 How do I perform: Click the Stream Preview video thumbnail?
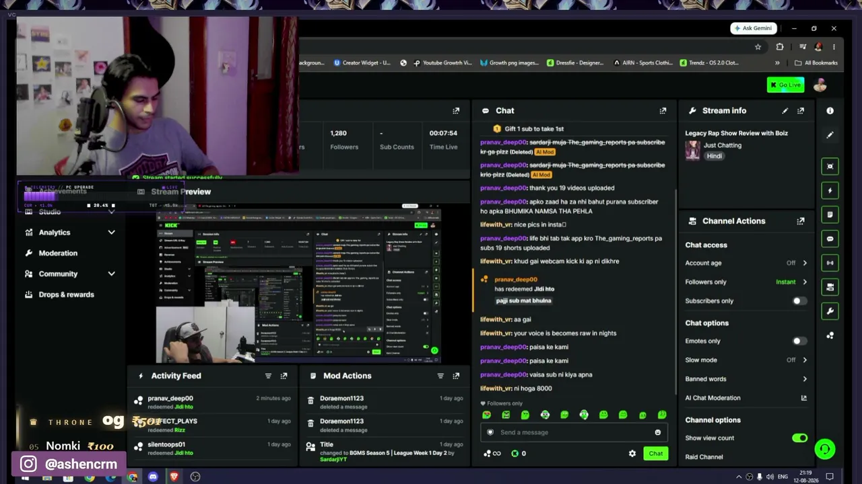pyautogui.click(x=299, y=285)
